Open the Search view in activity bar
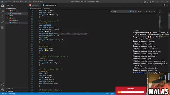Image resolution: width=170 pixels, height=95 pixels. (3, 11)
